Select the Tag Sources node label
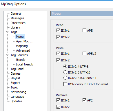 pyautogui.click(x=19, y=55)
